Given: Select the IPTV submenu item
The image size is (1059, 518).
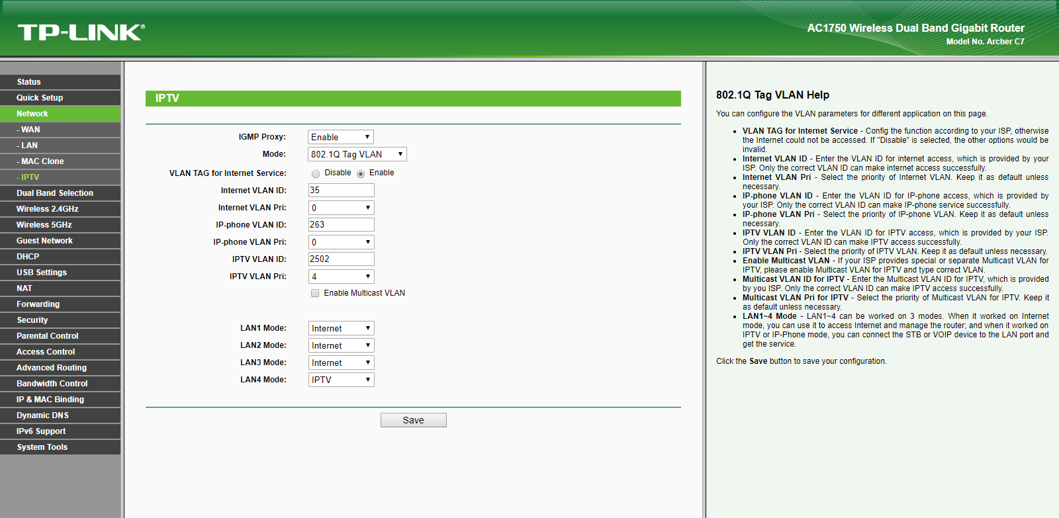Looking at the screenshot, I should click(x=60, y=177).
